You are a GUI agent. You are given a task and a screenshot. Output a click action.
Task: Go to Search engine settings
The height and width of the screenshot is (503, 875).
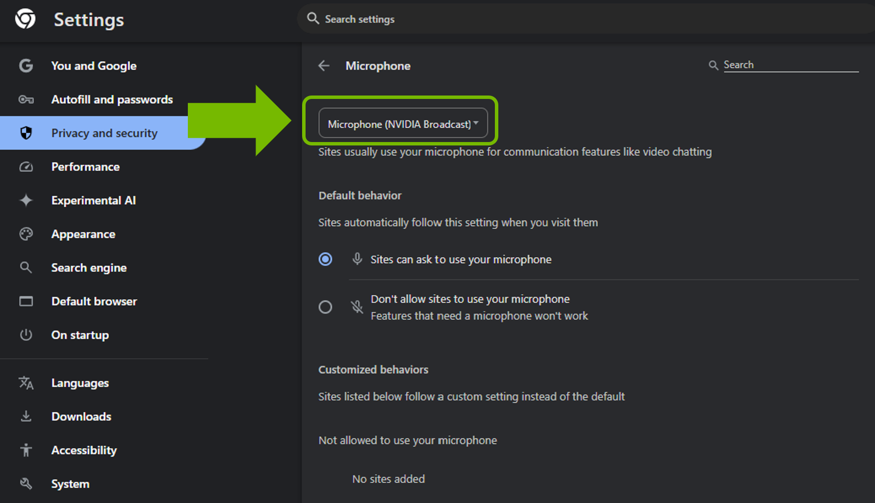pyautogui.click(x=89, y=268)
